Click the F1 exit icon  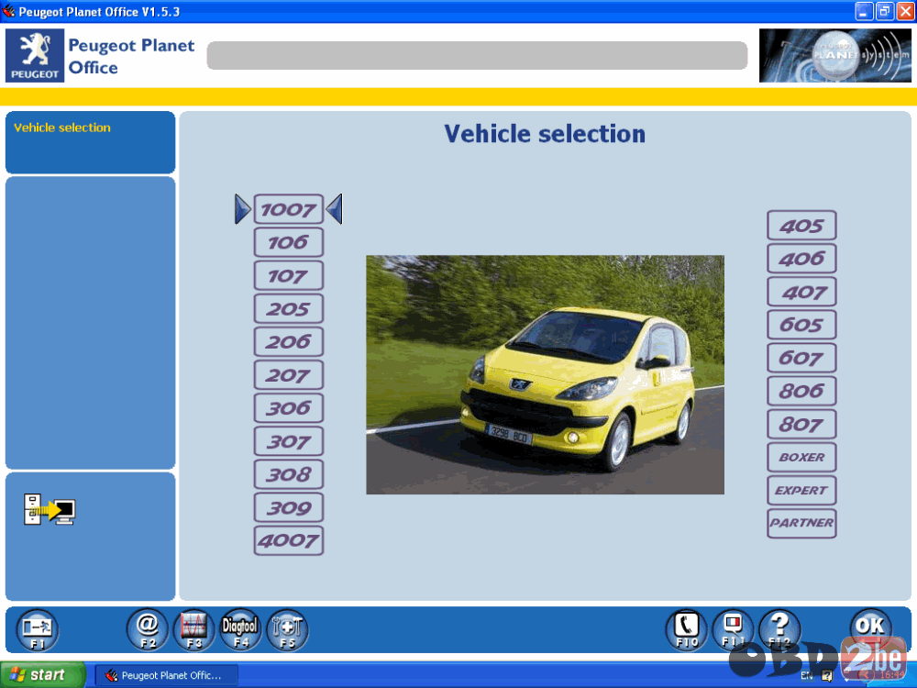pos(37,630)
